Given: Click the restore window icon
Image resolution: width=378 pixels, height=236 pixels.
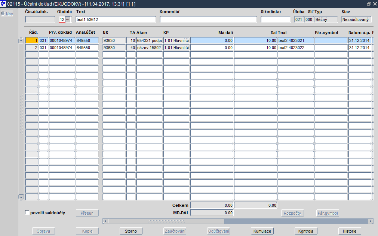Looking at the screenshot, I should coord(369,4).
